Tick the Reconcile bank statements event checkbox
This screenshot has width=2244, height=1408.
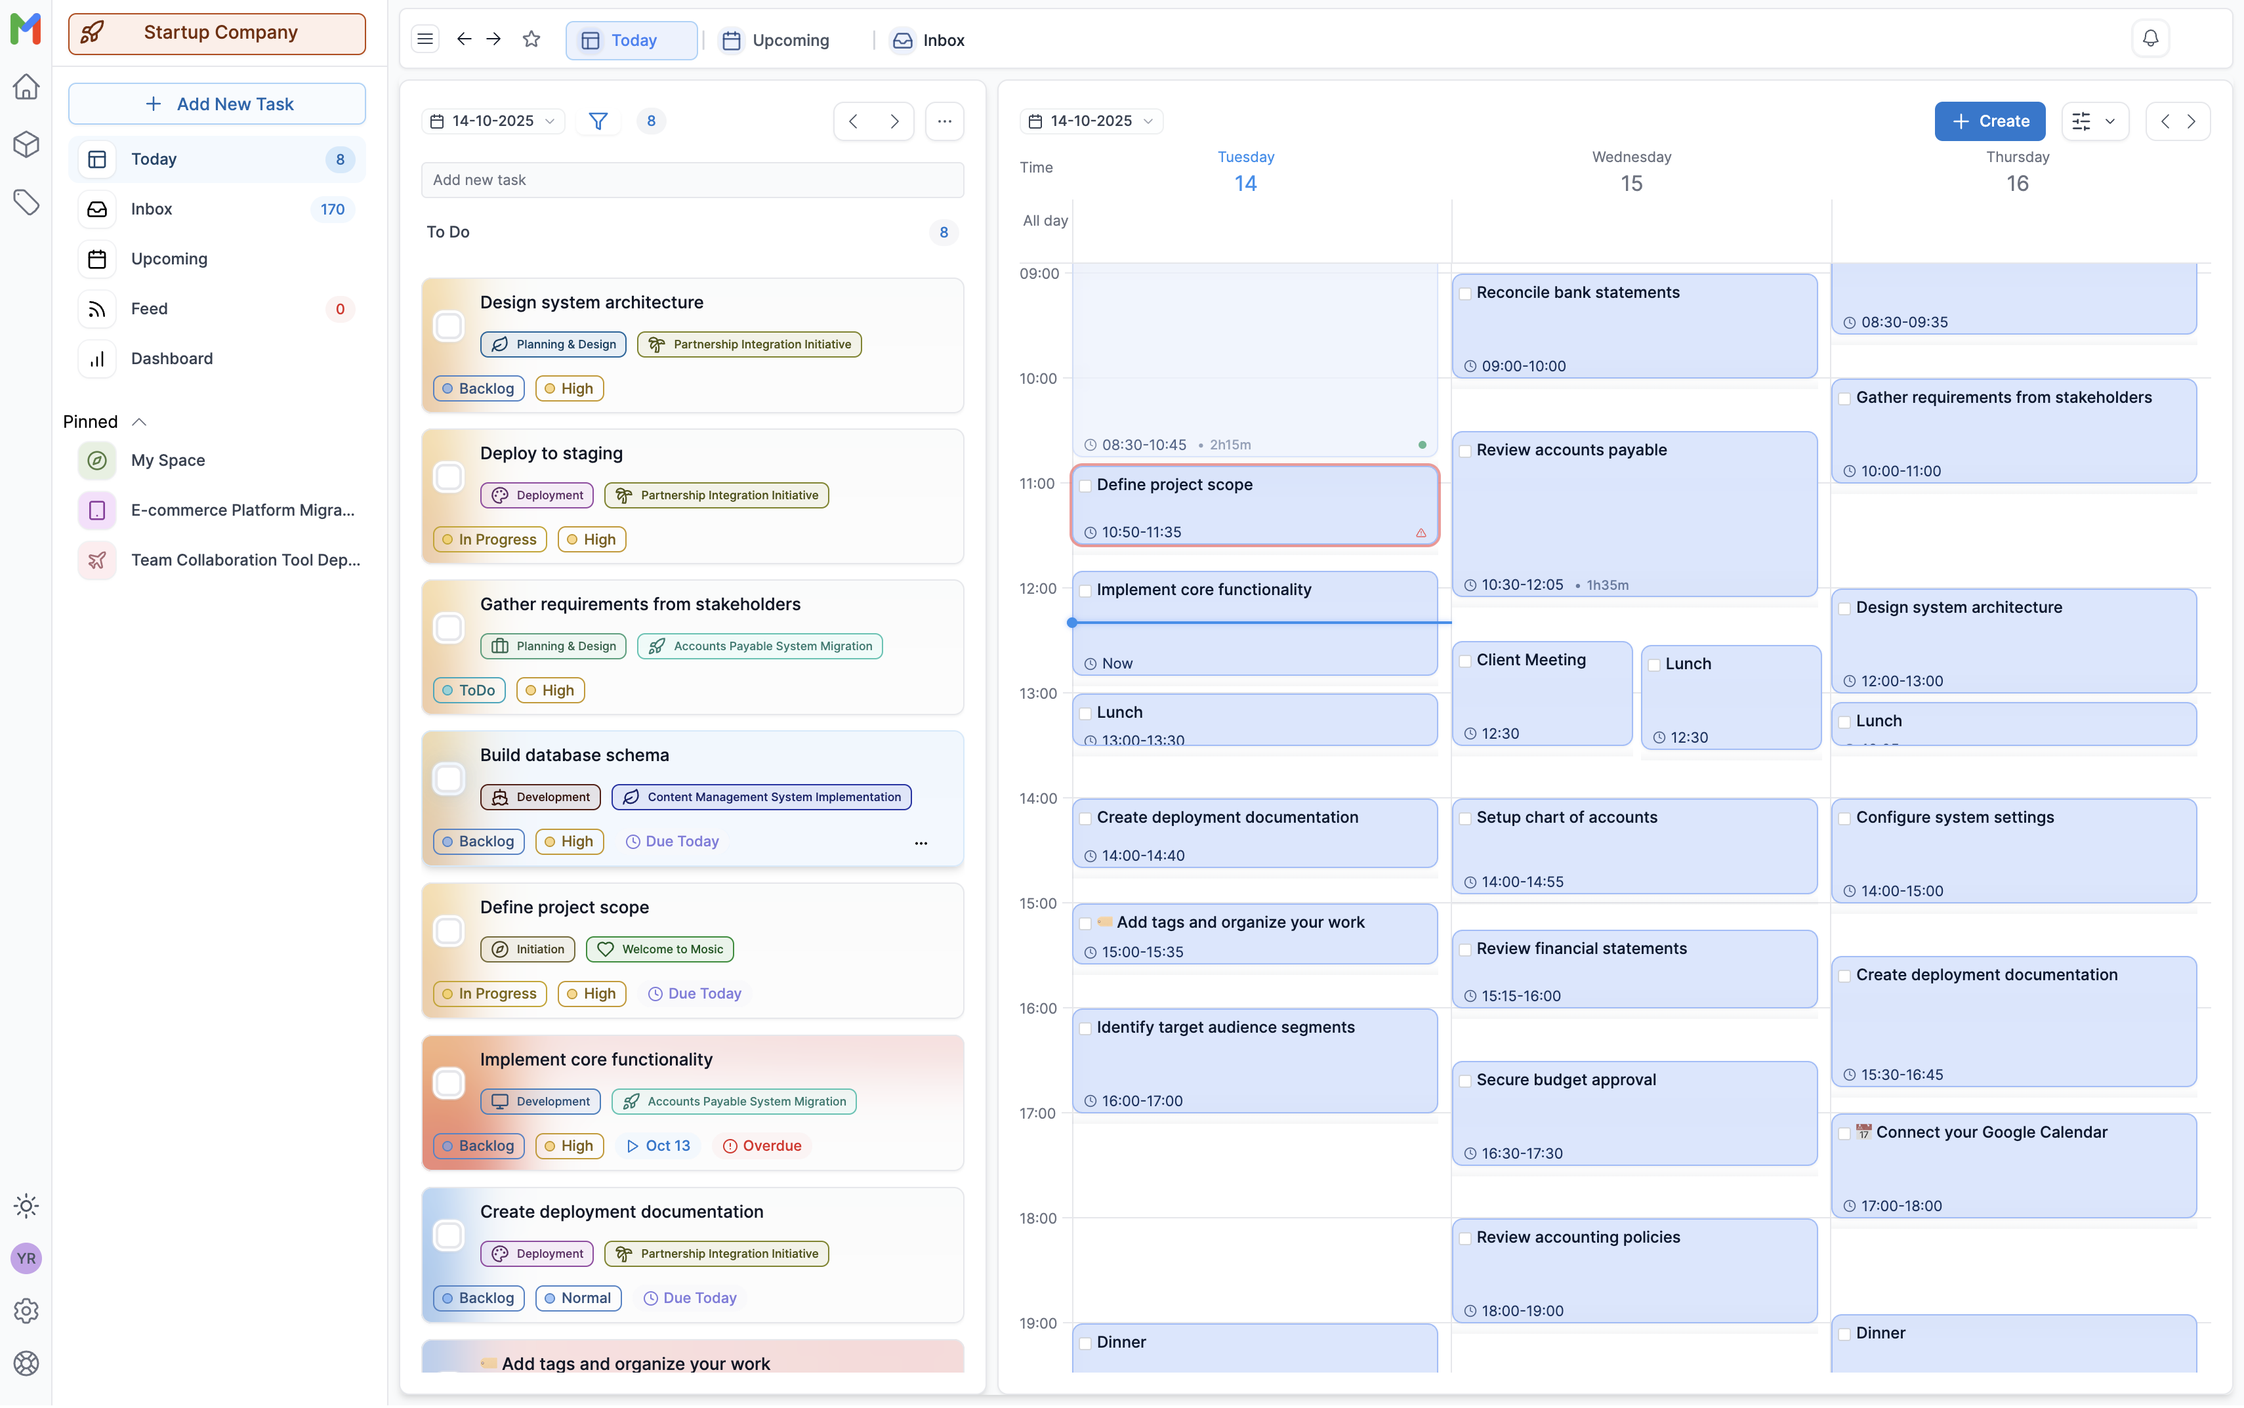(x=1466, y=295)
